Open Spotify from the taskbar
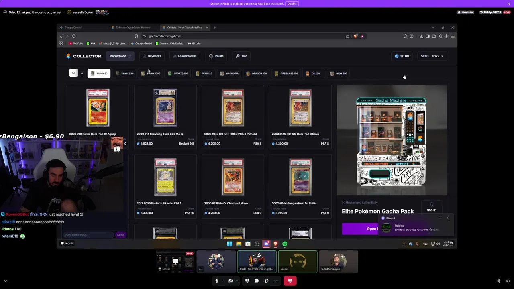The width and height of the screenshot is (514, 289). (285, 244)
